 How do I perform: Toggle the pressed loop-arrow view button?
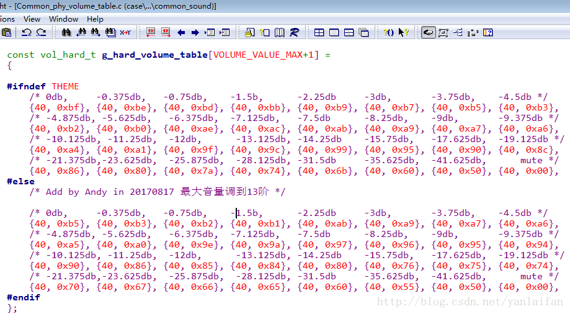tap(429, 32)
